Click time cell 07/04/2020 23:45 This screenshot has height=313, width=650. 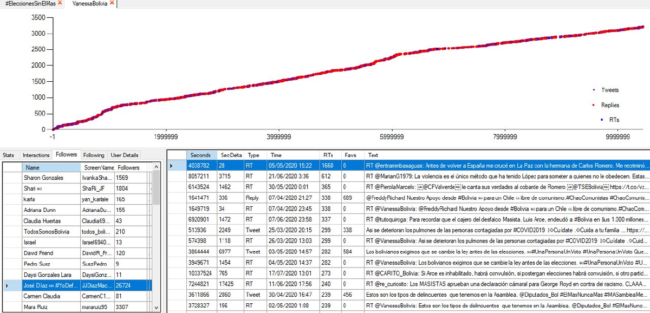(294, 208)
